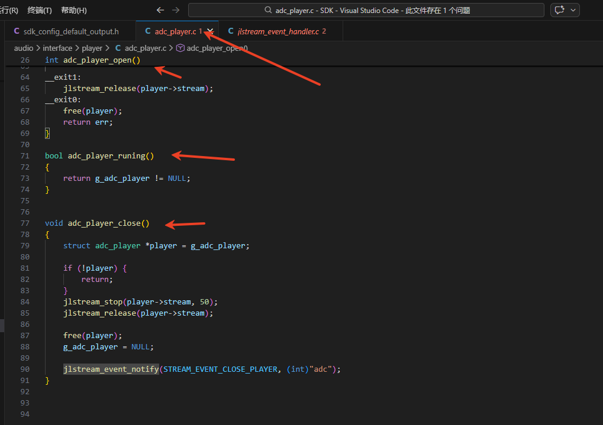Screen dimensions: 603x425
Task: Open the adc_player_open symbol breadcrumb
Action: click(212, 48)
